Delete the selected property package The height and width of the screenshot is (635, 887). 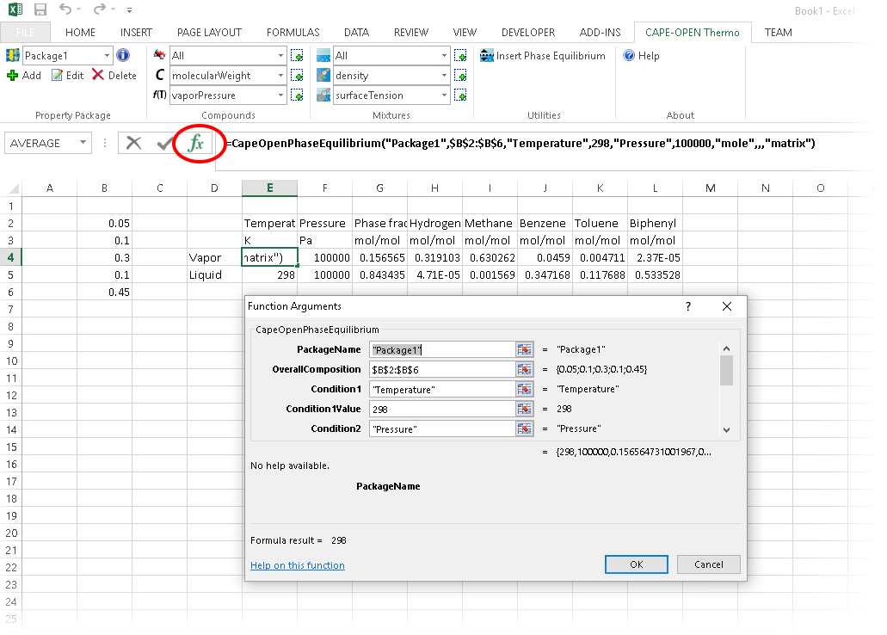[x=114, y=75]
